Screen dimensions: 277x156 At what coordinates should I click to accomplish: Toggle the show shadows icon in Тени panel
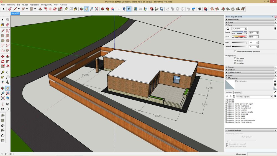[x=228, y=29]
